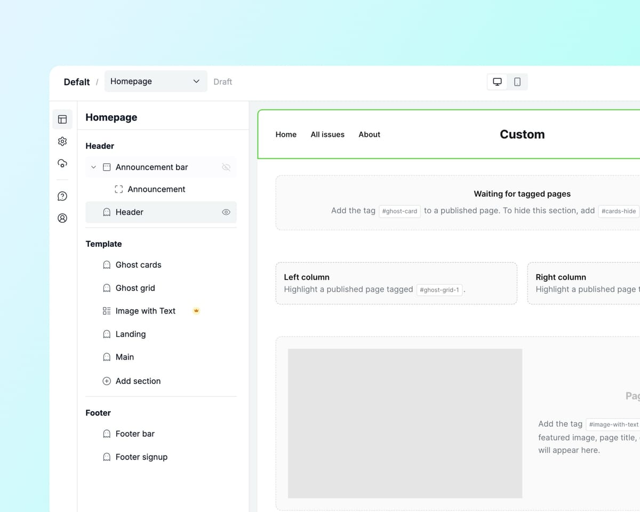Open the account profile icon
Viewport: 640px width, 512px height.
[62, 218]
